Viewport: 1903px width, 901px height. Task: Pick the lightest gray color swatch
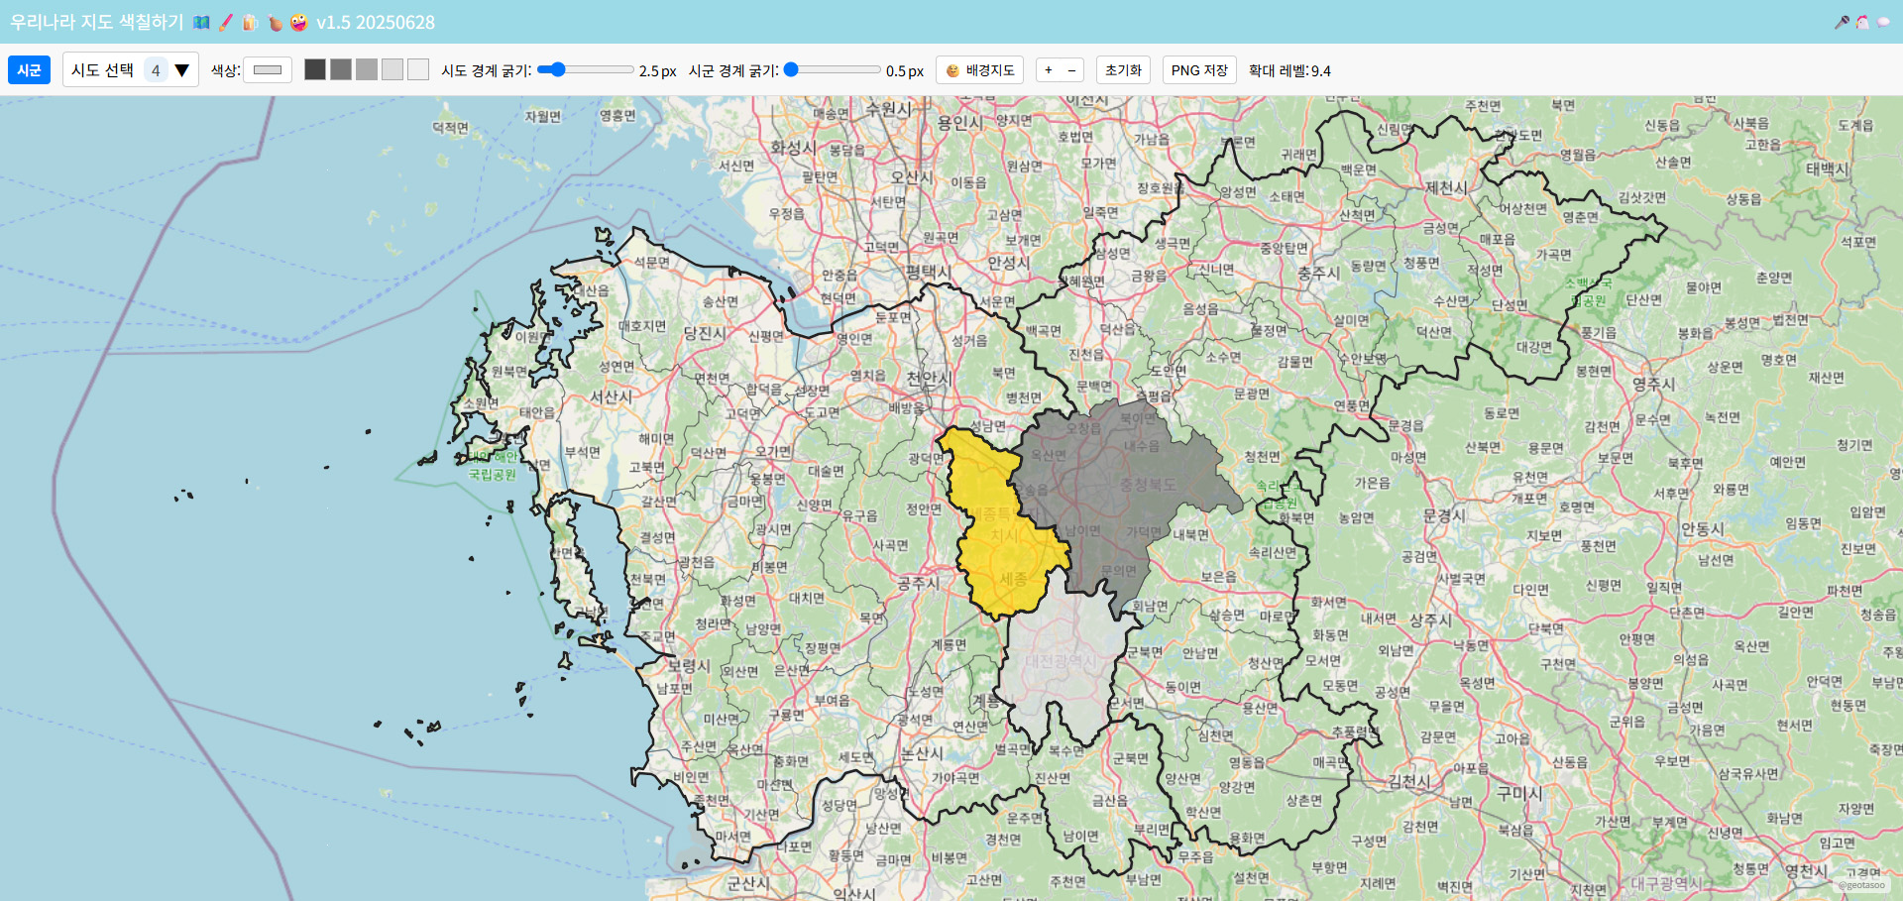pyautogui.click(x=418, y=69)
